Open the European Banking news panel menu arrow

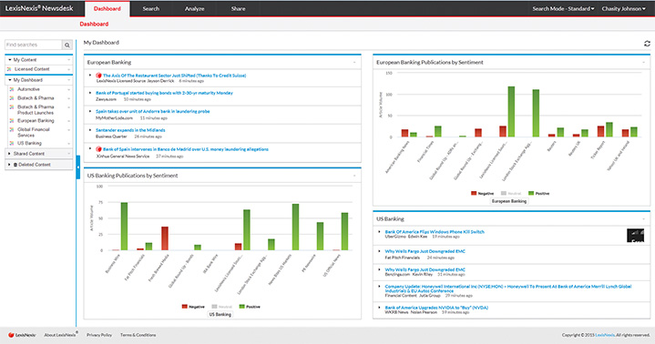click(354, 62)
